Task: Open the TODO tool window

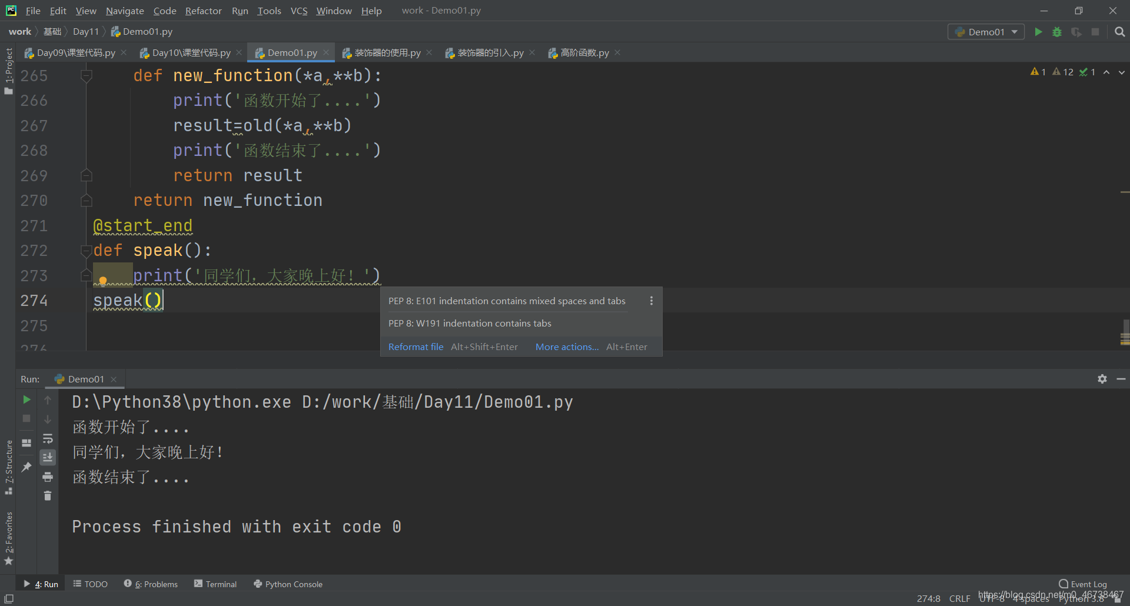Action: click(90, 584)
